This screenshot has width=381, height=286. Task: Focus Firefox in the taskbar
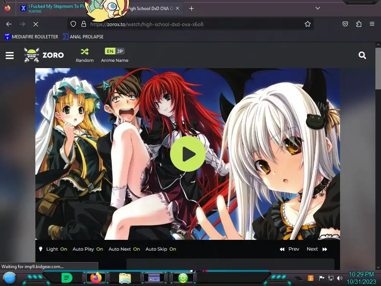[x=96, y=278]
